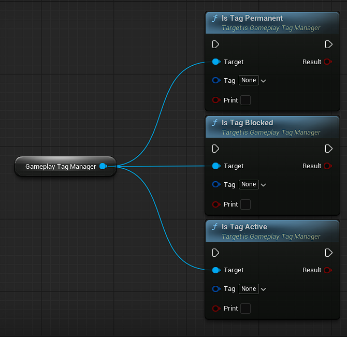Click the Result pin on Is Tag Permanent
Viewport: 347px width, 337px height.
pyautogui.click(x=327, y=62)
